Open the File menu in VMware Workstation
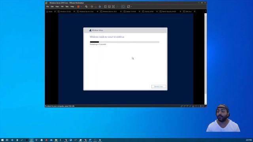253x142 pixels. [47, 7]
